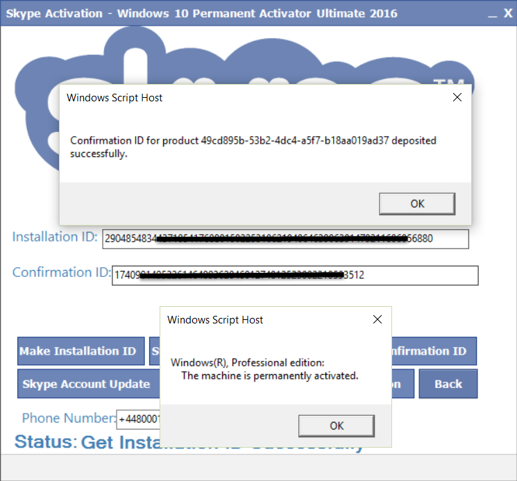Close the permanently activated Script Host dialog
Image resolution: width=517 pixels, height=481 pixels.
click(x=378, y=319)
